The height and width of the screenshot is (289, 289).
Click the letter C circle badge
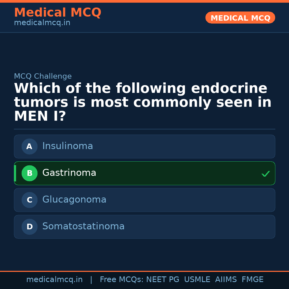pos(29,200)
